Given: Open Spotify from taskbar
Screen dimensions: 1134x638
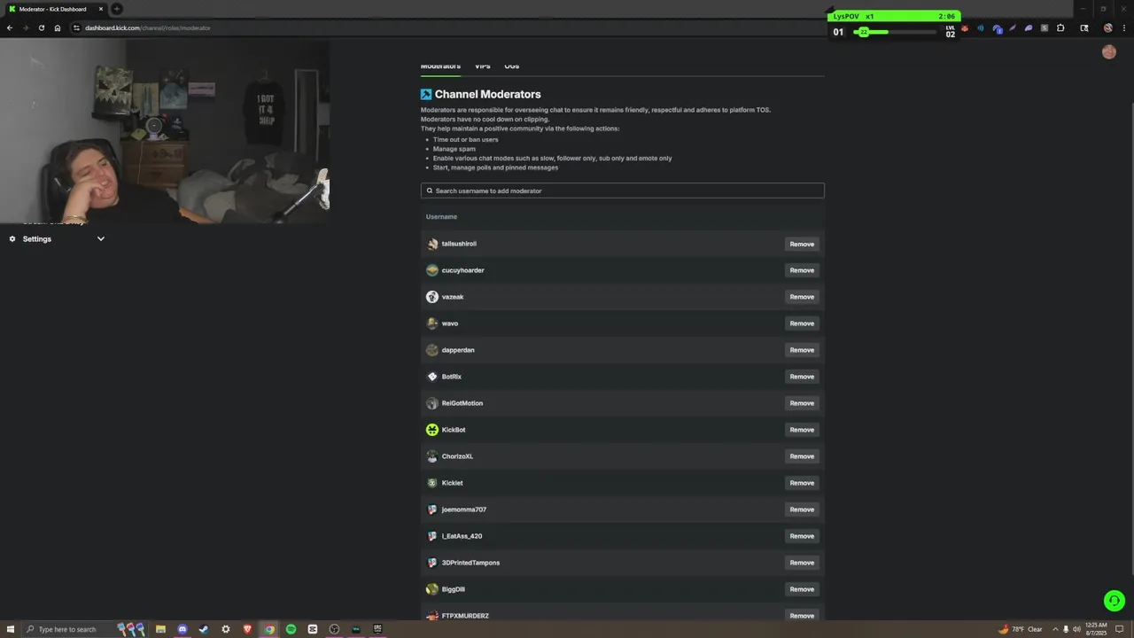Looking at the screenshot, I should (x=291, y=629).
